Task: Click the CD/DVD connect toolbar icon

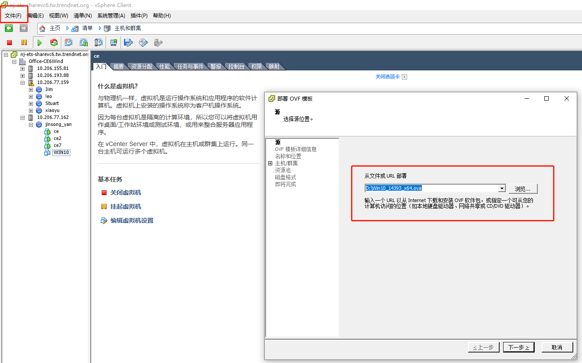Action: 143,42
